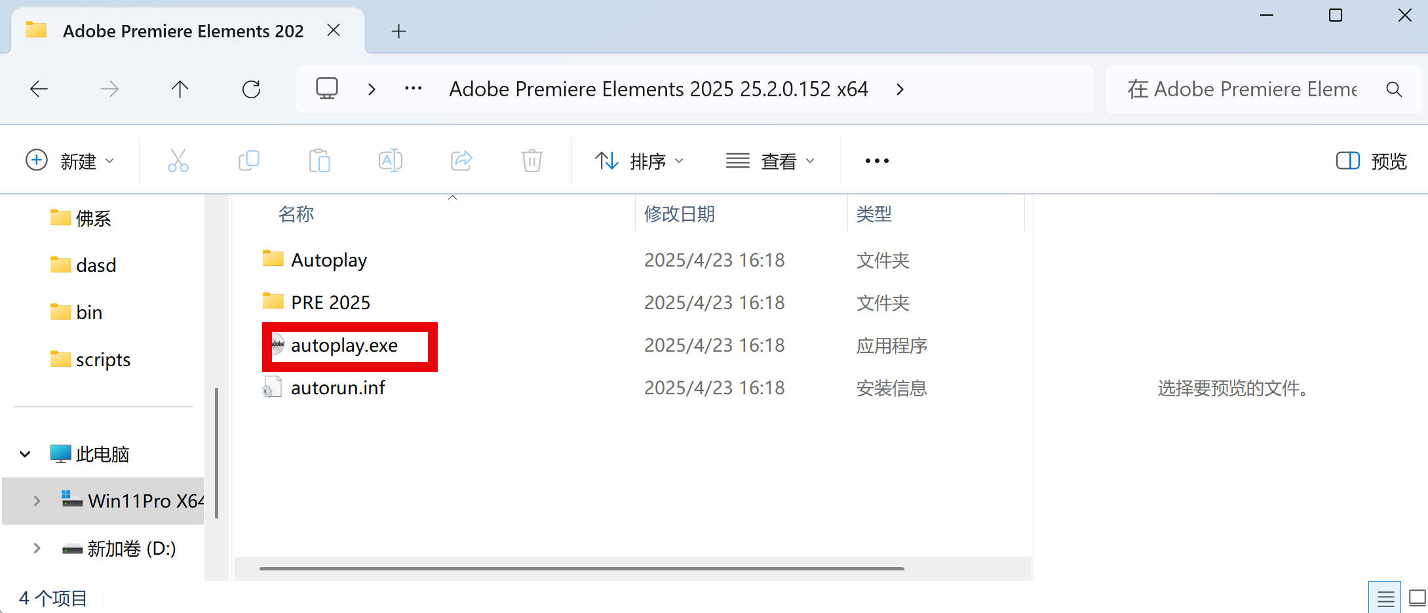Open the 排序 sort dropdown
Screen dimensions: 1428x613
[x=639, y=161]
